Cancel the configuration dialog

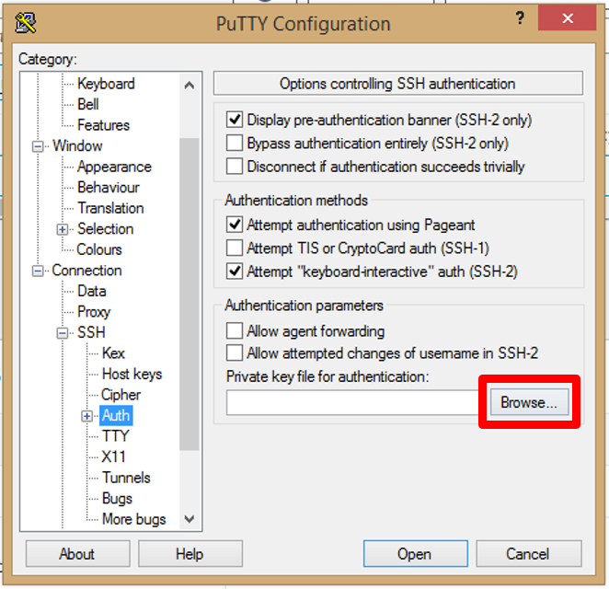coord(529,554)
